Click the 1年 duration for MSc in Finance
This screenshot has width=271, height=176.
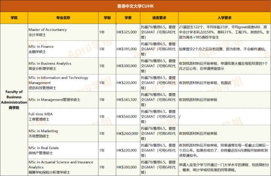(x=107, y=49)
